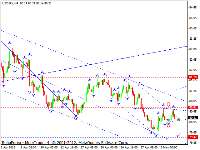Click the up fractal arrow above the 2 Apr peak
The width and height of the screenshot is (200, 150).
(x=10, y=42)
